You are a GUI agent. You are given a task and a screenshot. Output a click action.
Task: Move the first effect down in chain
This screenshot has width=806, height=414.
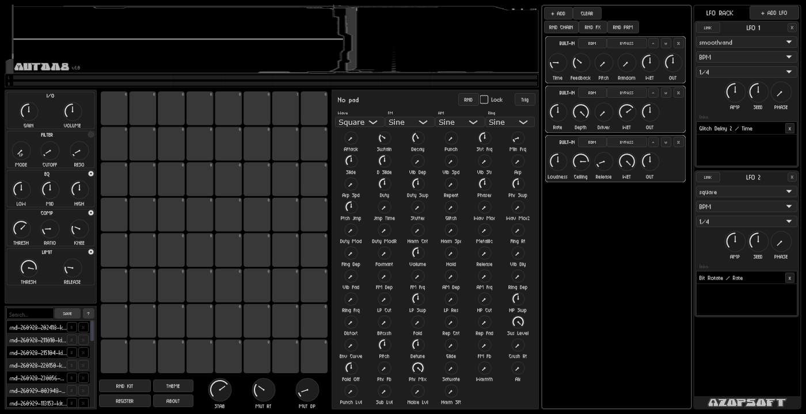(x=666, y=43)
